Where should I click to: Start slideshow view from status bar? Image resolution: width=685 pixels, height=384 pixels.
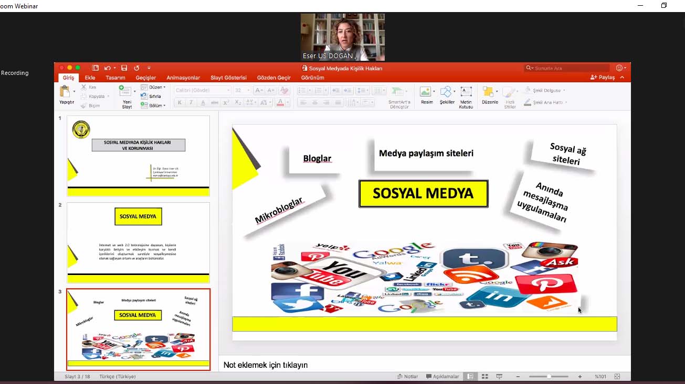(500, 377)
